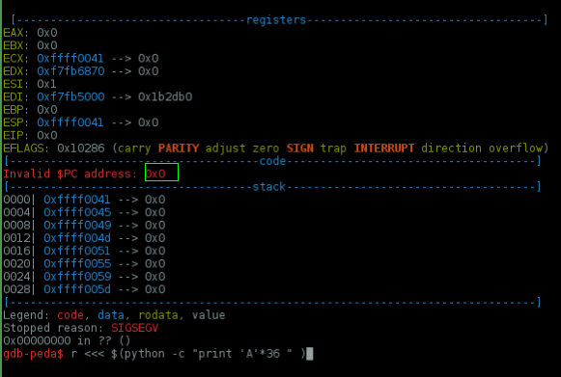Click the EDI register address 0xf7fb5000

click(70, 96)
